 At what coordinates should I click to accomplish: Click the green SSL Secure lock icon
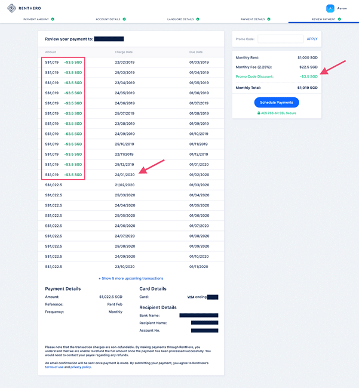[259, 113]
